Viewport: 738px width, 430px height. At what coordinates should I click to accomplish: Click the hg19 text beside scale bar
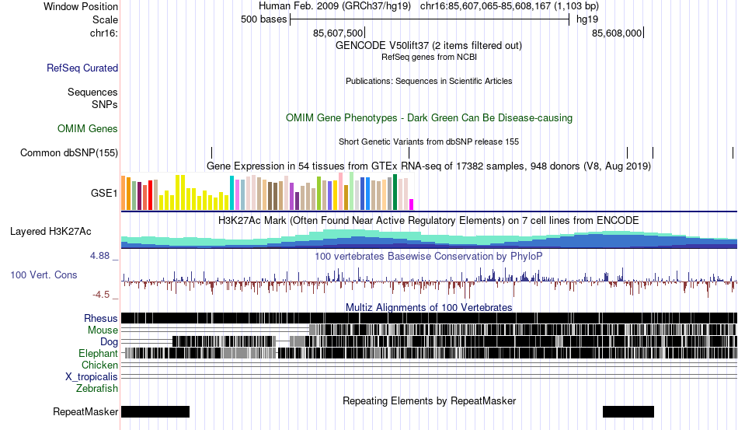pyautogui.click(x=587, y=19)
